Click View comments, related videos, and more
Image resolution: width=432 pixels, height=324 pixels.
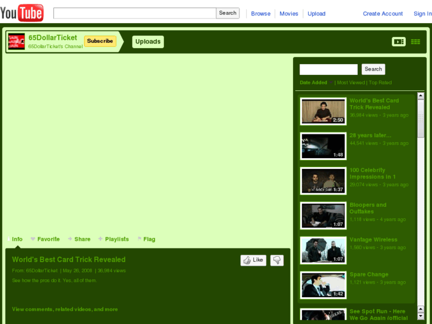65,309
